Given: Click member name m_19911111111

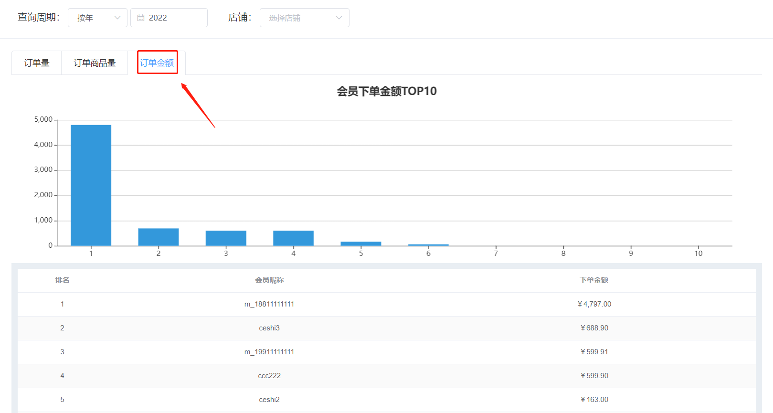Looking at the screenshot, I should tap(269, 352).
